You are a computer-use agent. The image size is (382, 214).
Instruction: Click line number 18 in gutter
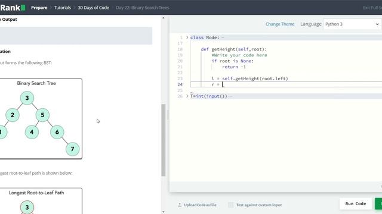pos(180,49)
